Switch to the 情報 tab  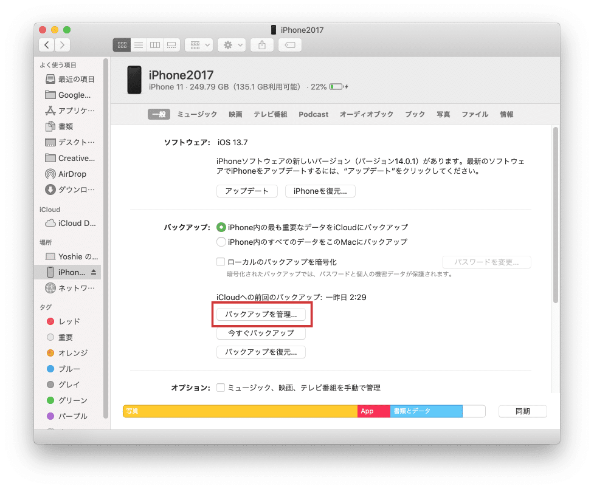point(506,114)
